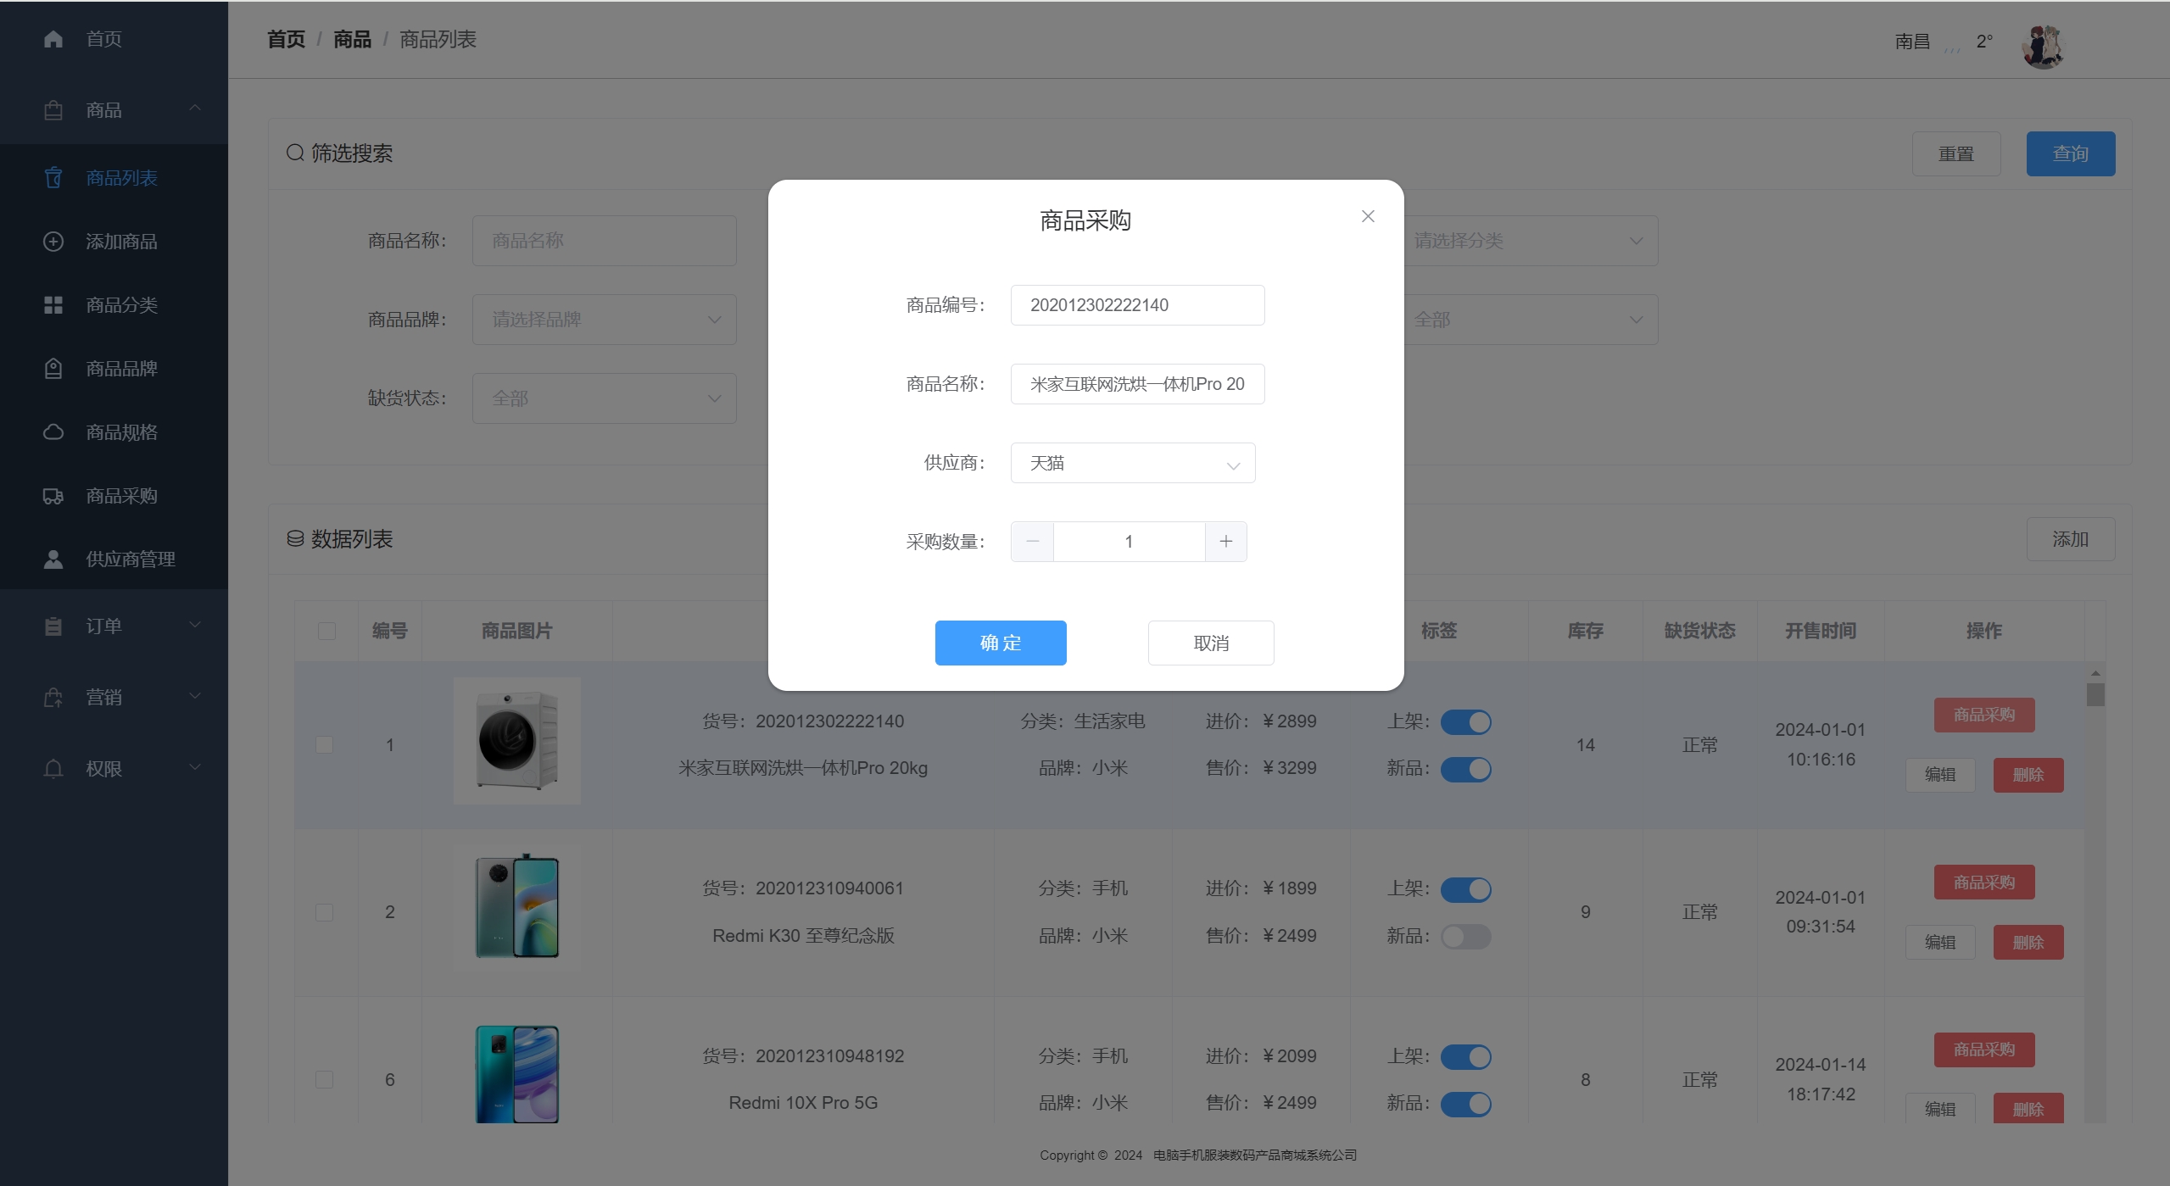Click the 商品采购 truck icon in the sidebar
The height and width of the screenshot is (1186, 2170).
click(x=53, y=496)
